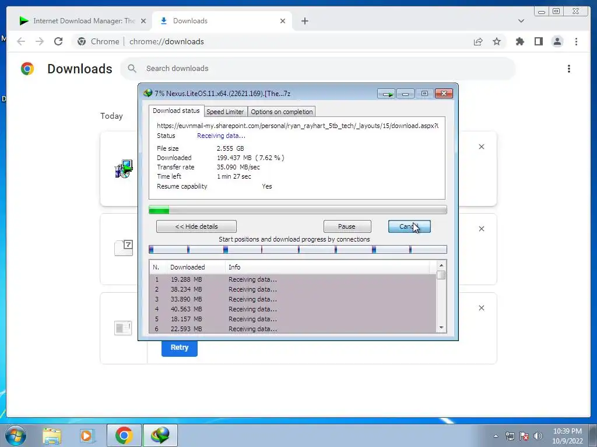Remove the second download entry with X
597x447 pixels.
click(481, 229)
